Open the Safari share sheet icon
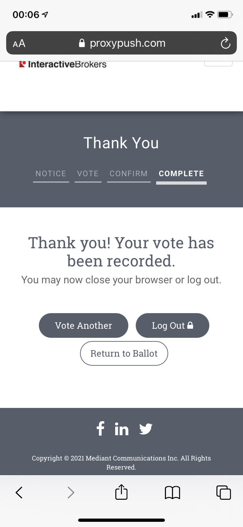The image size is (243, 527). [121, 491]
